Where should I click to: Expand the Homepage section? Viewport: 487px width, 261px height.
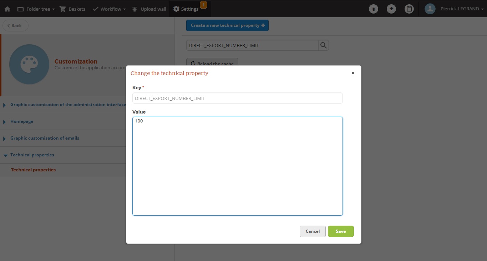22,121
